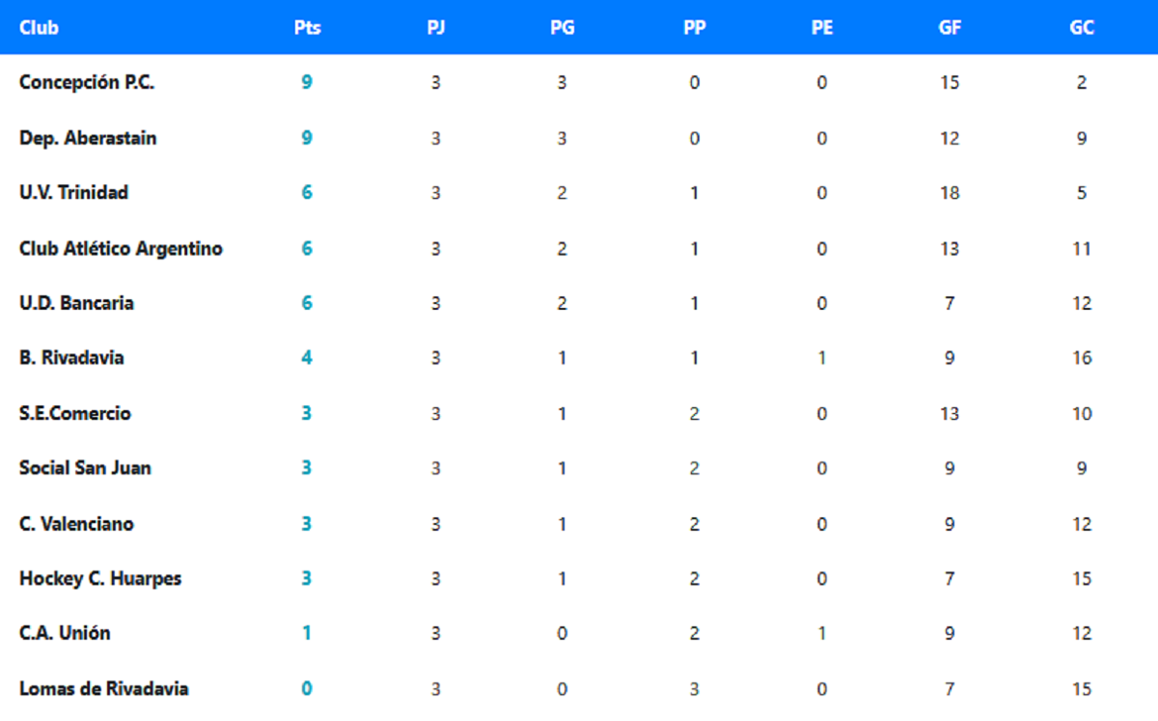Open the Concepción P.C. club row
The image size is (1158, 721).
coord(87,83)
